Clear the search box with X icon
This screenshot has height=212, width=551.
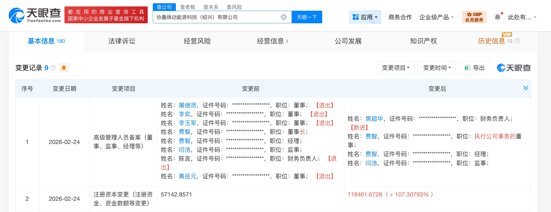click(x=284, y=17)
